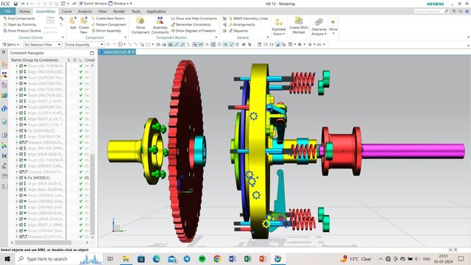The height and width of the screenshot is (265, 471).
Task: Open Windows Start menu
Action: [x=7, y=258]
